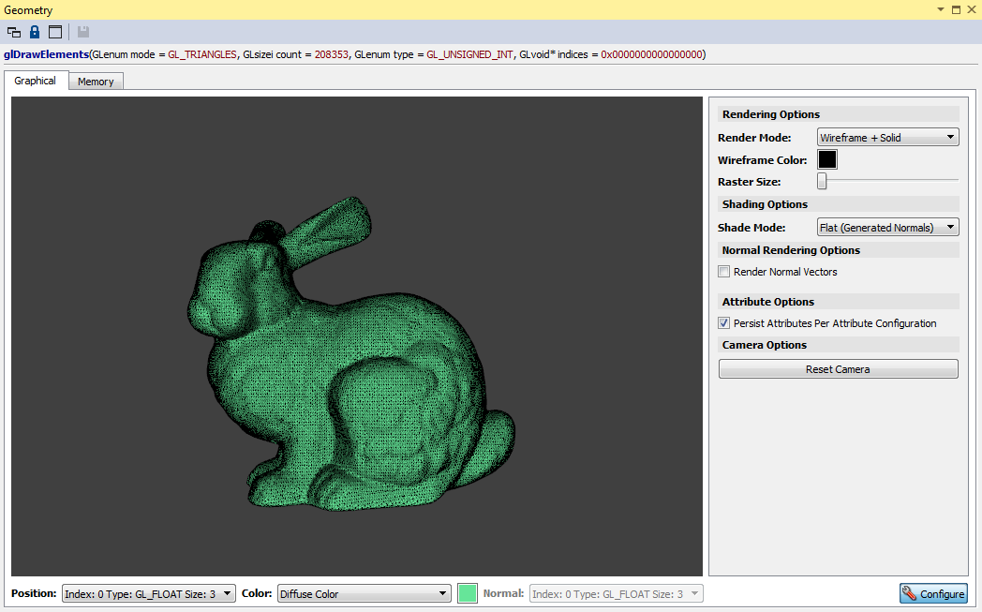Click the Geometry panel title

point(28,10)
